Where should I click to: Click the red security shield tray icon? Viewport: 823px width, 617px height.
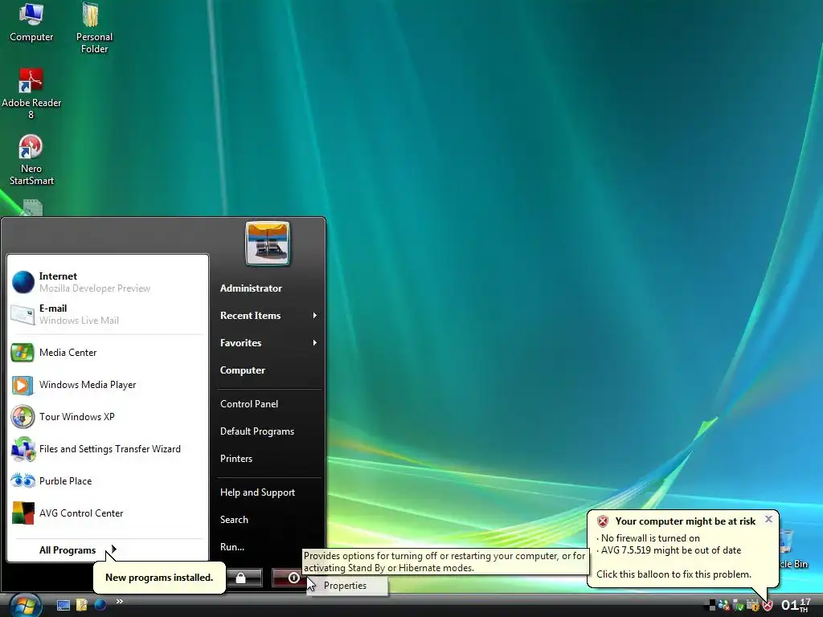point(768,606)
